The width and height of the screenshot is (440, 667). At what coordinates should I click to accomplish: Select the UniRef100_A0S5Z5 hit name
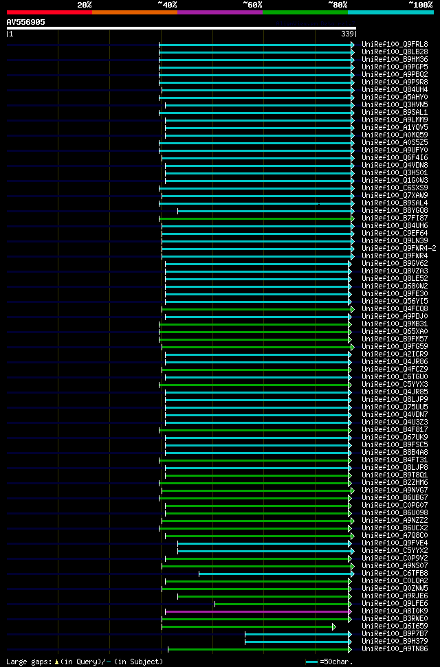(x=395, y=142)
